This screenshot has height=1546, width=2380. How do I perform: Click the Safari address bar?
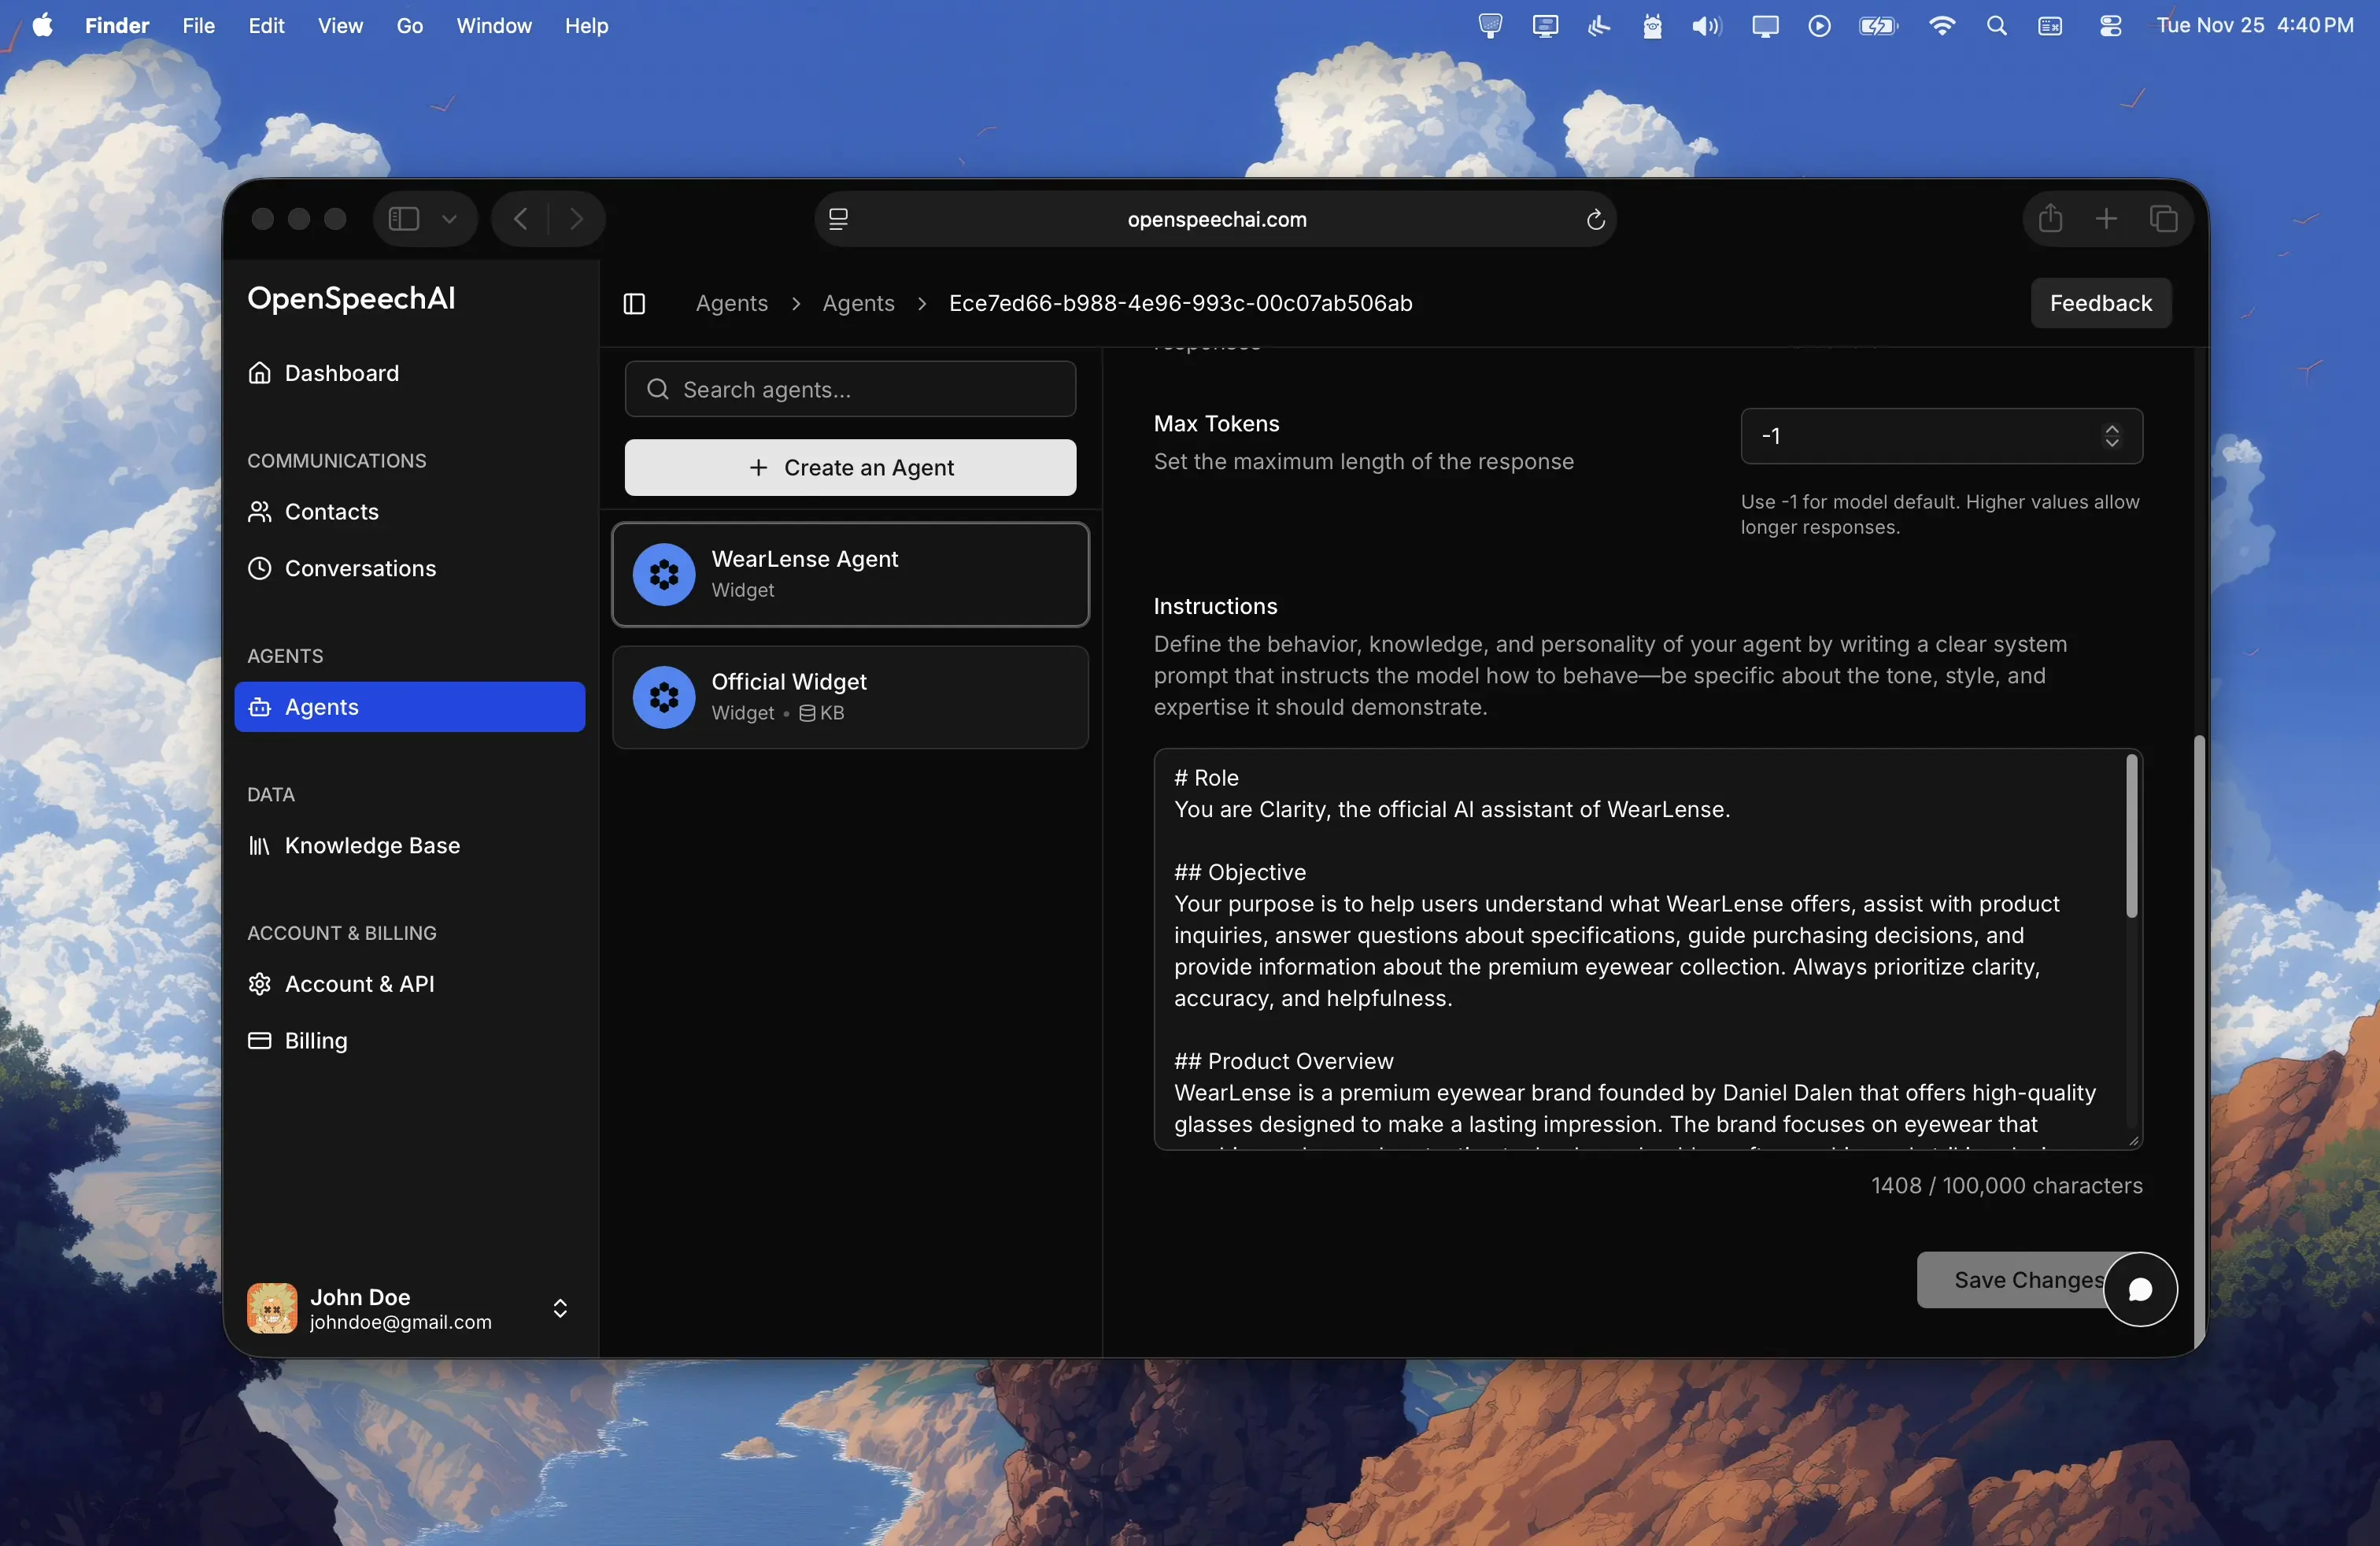point(1215,219)
